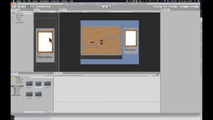This screenshot has height=120, width=213.
Task: Toggle Clear on Play in Console
Action: pyautogui.click(x=68, y=75)
